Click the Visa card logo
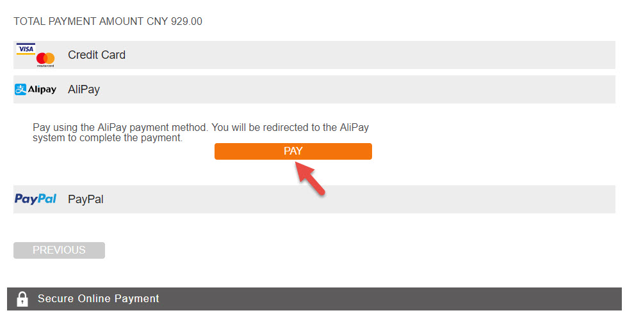 click(x=26, y=49)
